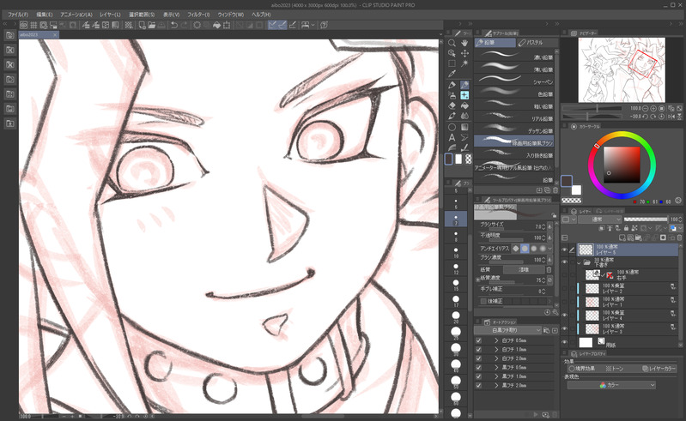This screenshot has height=421, width=686.
Task: Select the Balloon tool
Action: click(464, 137)
